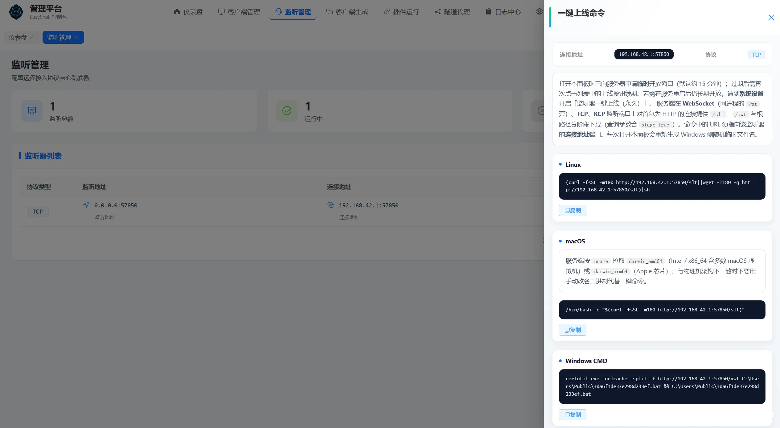
Task: Click the 管理平台 title text
Action: point(46,9)
